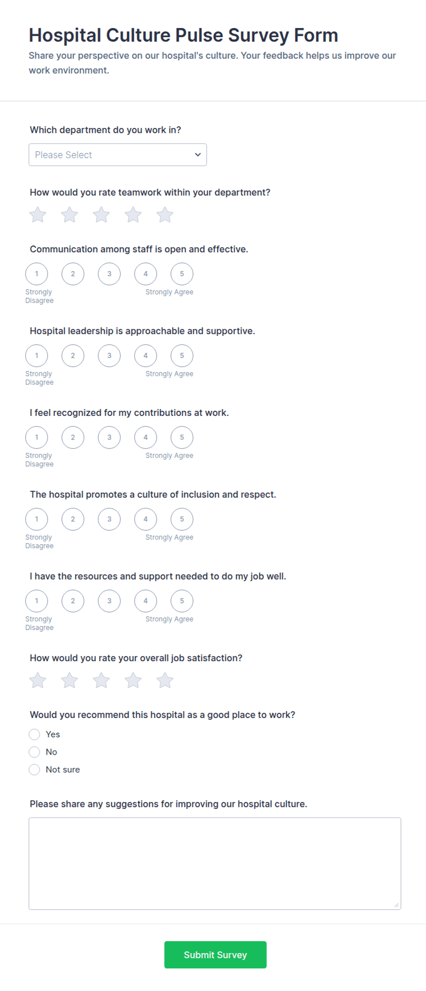
Task: Give teamwork a three-star rating
Action: pos(101,215)
